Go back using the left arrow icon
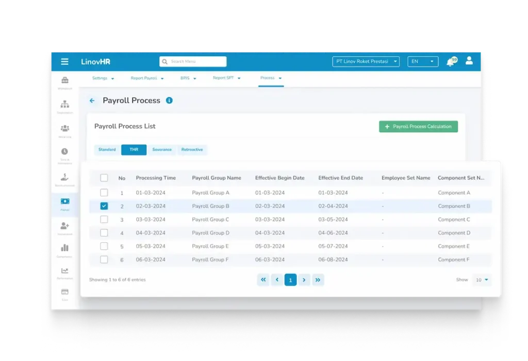528x361 pixels. coord(92,101)
